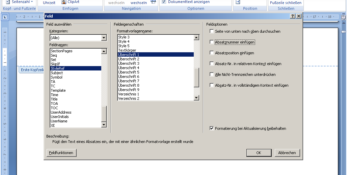Select Seq field name
Viewport: 347px width, 175px height.
(x=76, y=55)
